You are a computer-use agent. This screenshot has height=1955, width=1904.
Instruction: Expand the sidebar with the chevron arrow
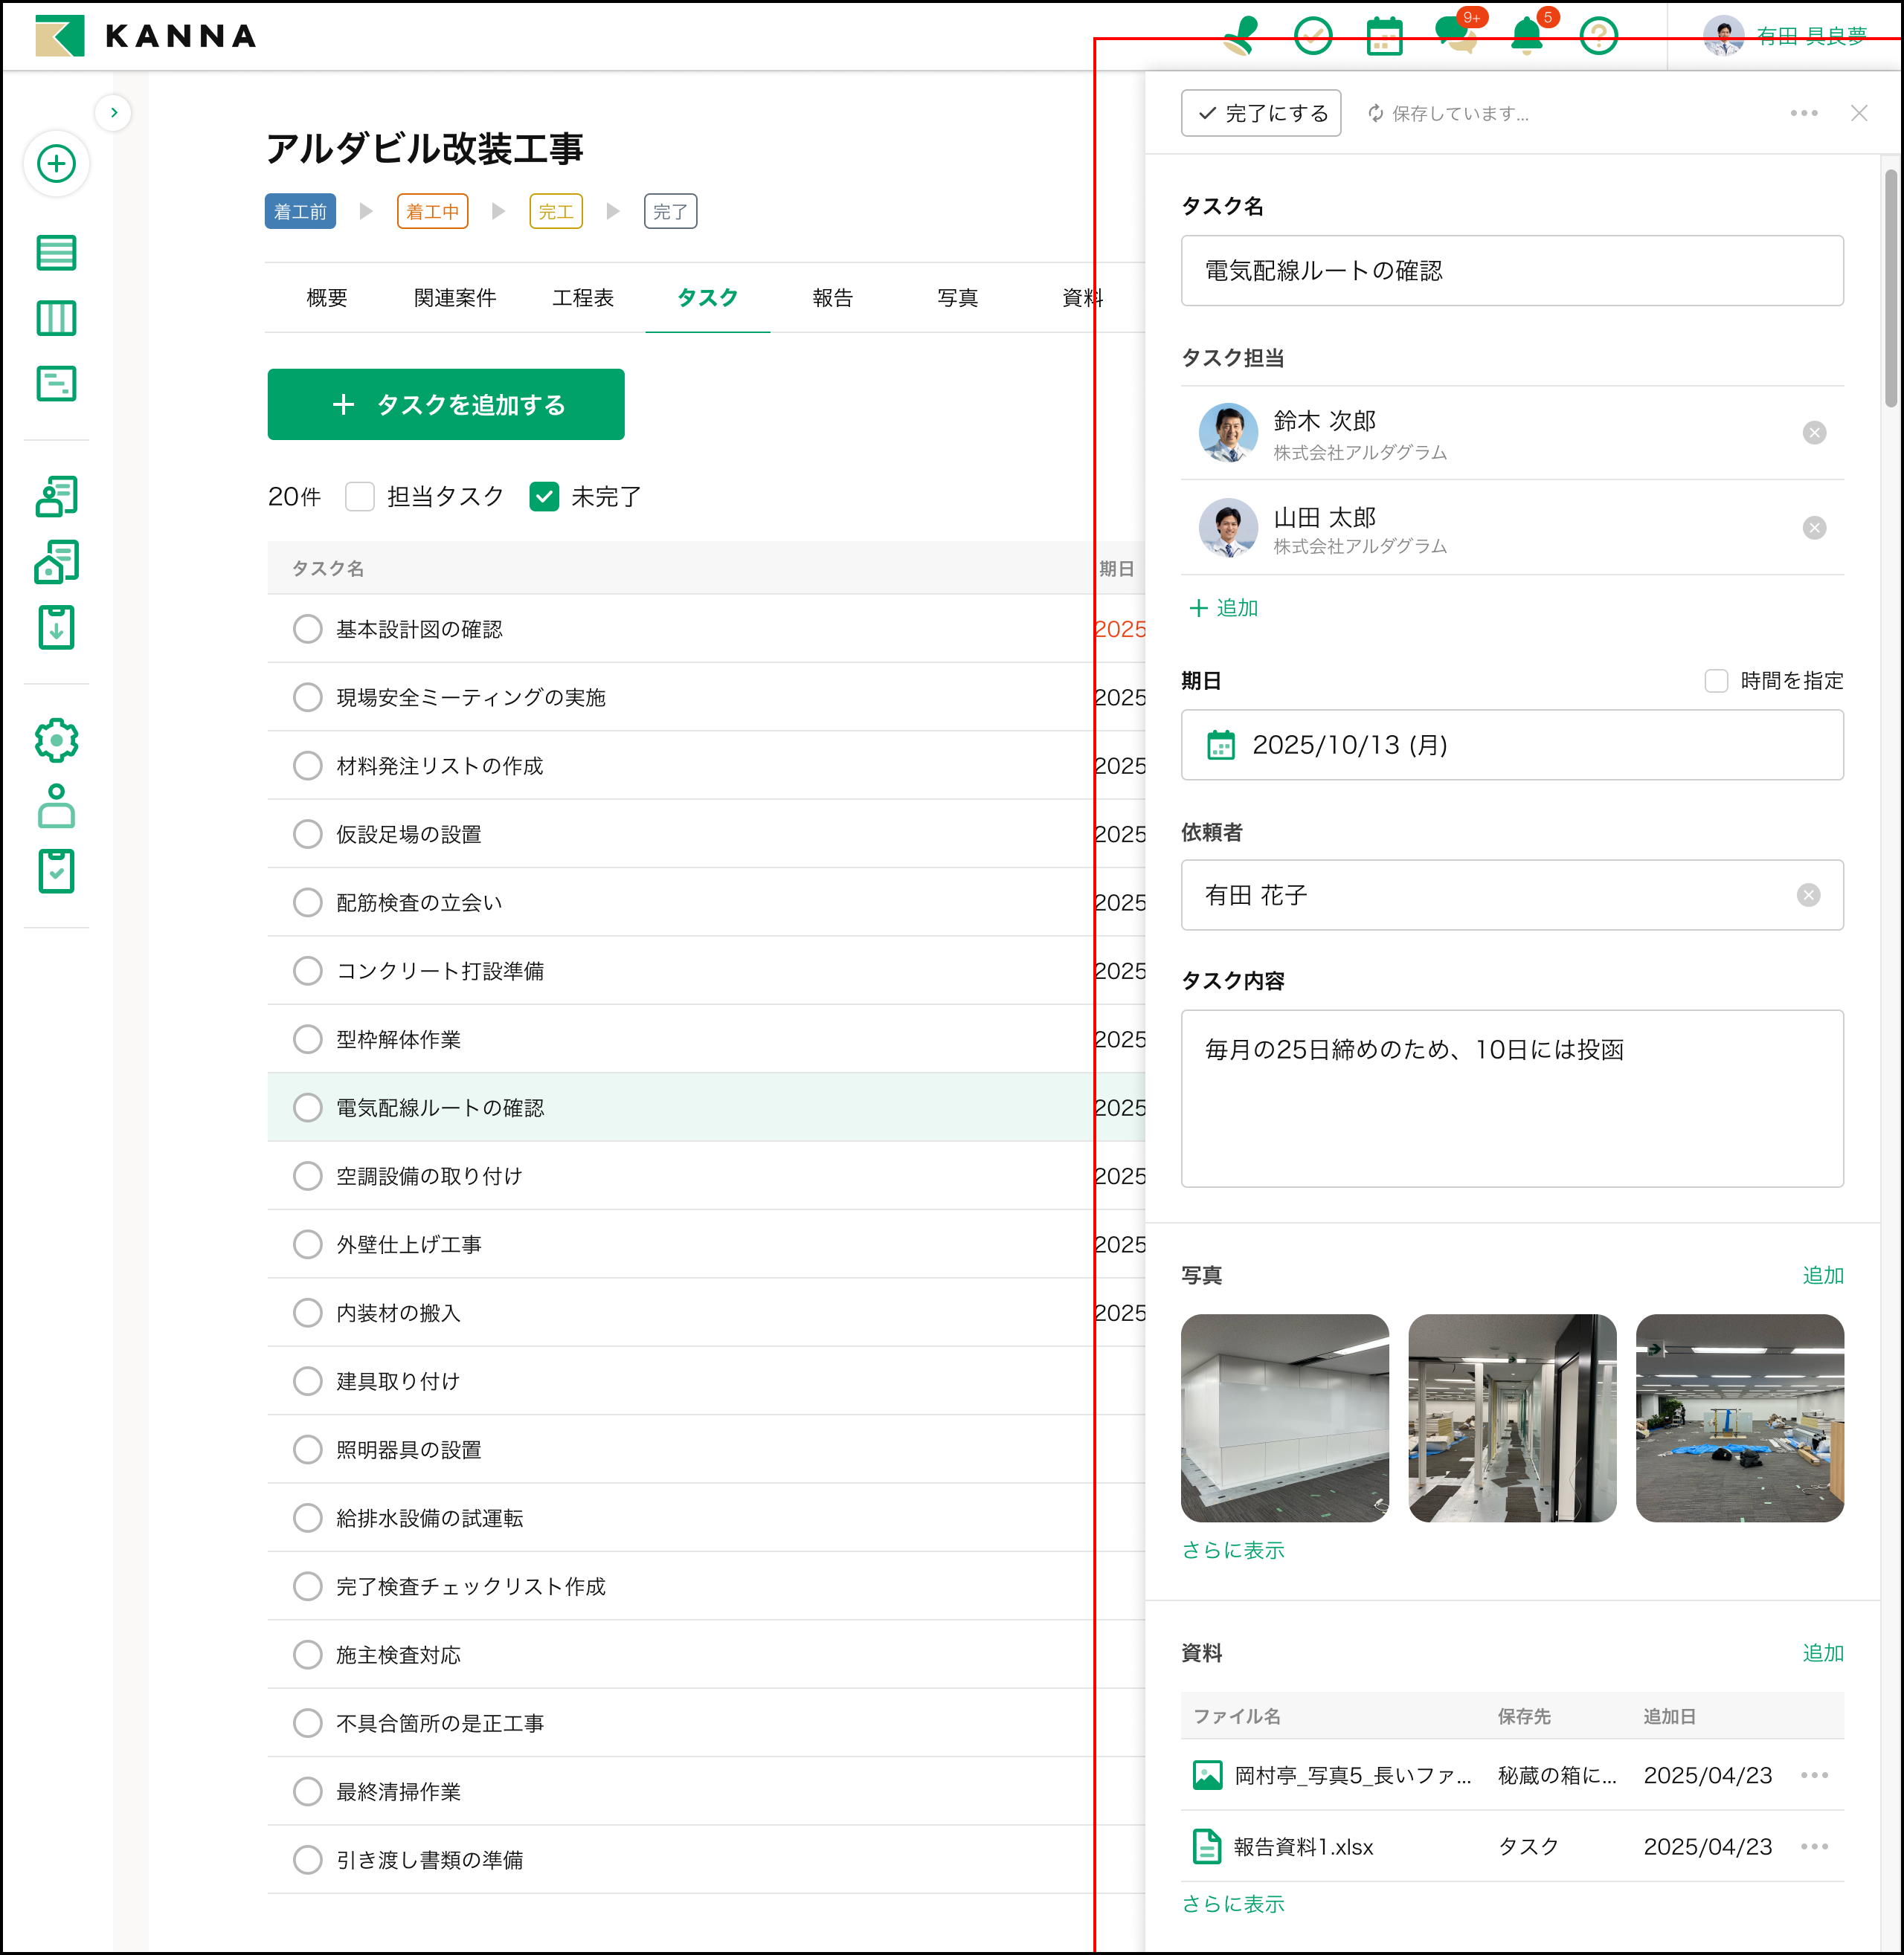click(x=114, y=113)
